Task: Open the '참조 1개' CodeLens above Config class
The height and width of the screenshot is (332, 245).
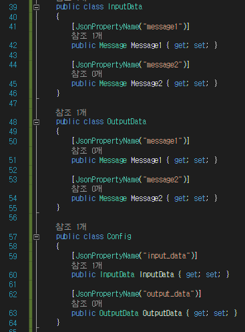Action: click(71, 227)
